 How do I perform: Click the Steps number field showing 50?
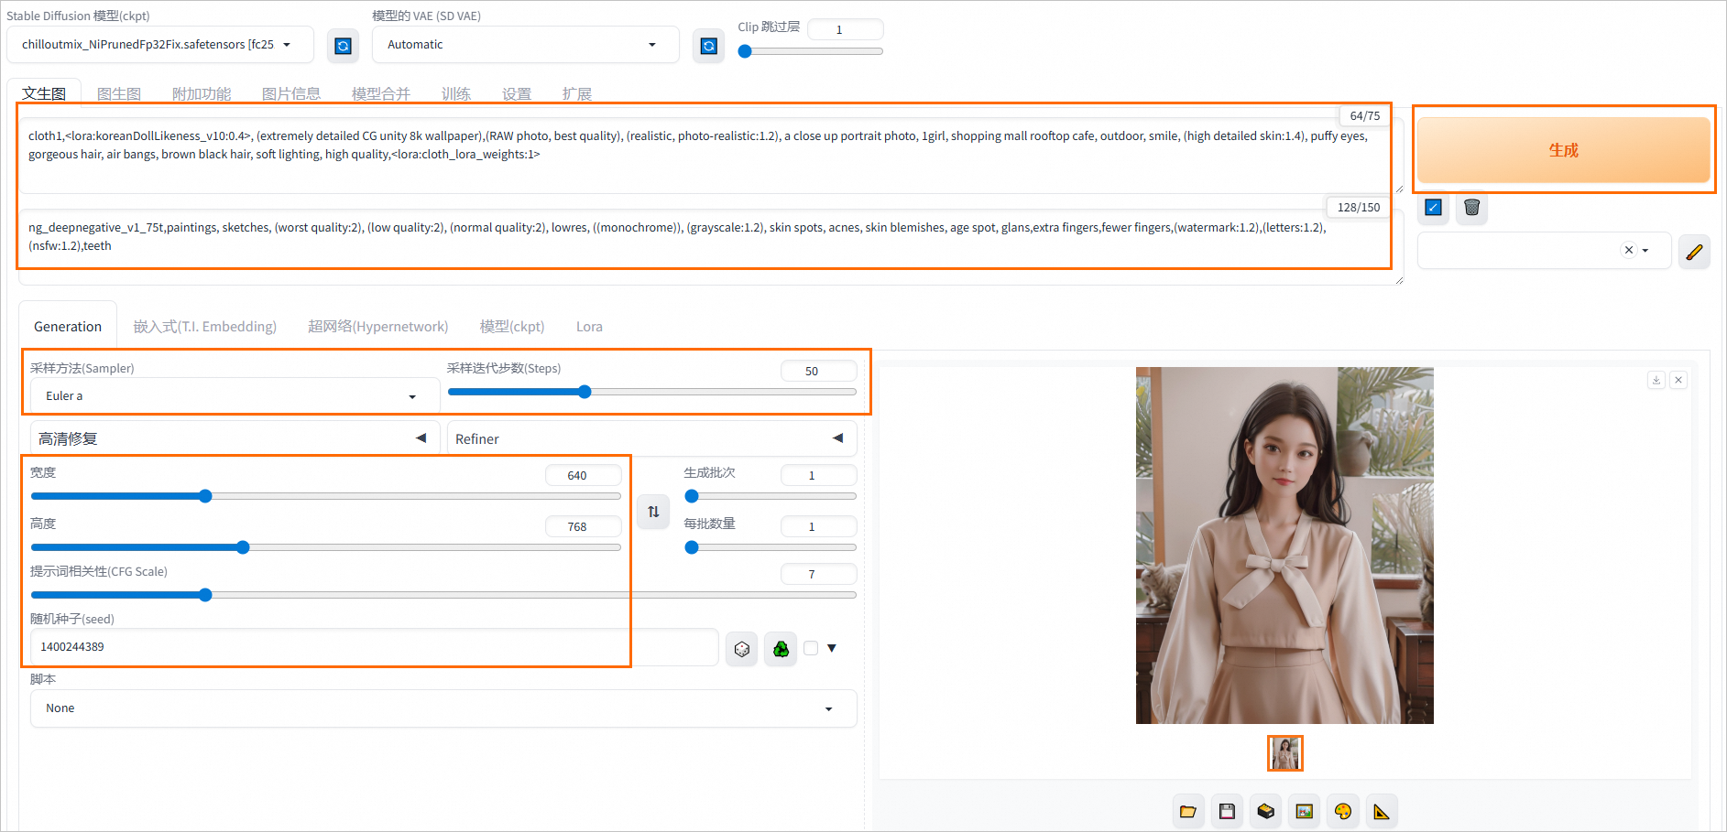click(x=818, y=371)
